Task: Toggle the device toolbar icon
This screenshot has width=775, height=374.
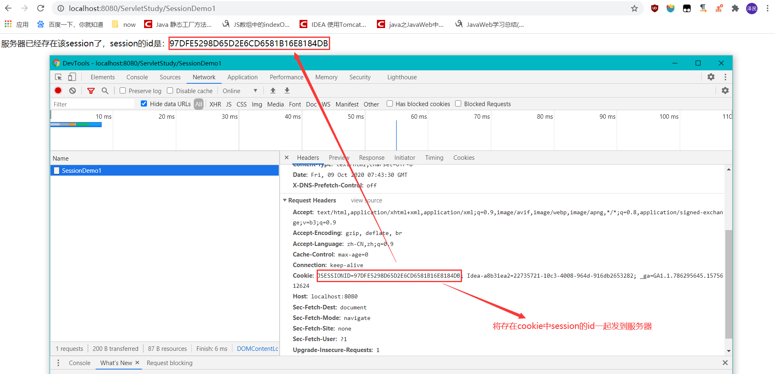Action: click(x=72, y=77)
